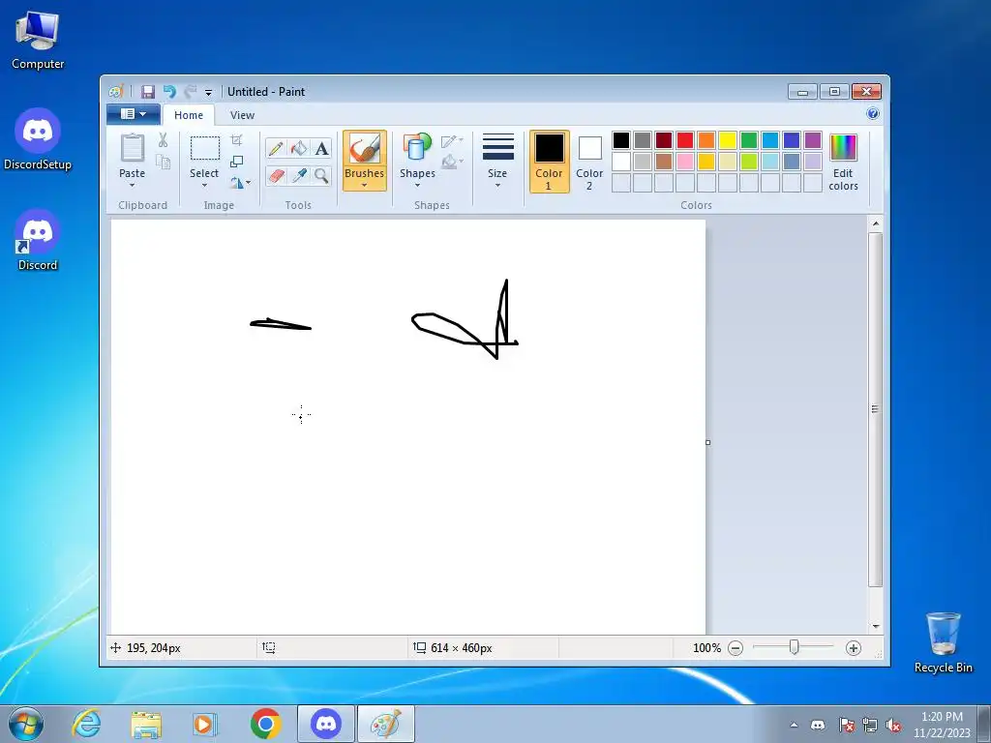Viewport: 991px width, 743px height.
Task: Click the Crop icon in Image group
Action: (236, 140)
